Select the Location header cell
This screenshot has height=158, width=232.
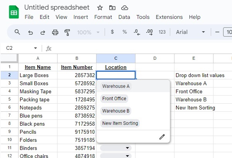click(x=116, y=67)
